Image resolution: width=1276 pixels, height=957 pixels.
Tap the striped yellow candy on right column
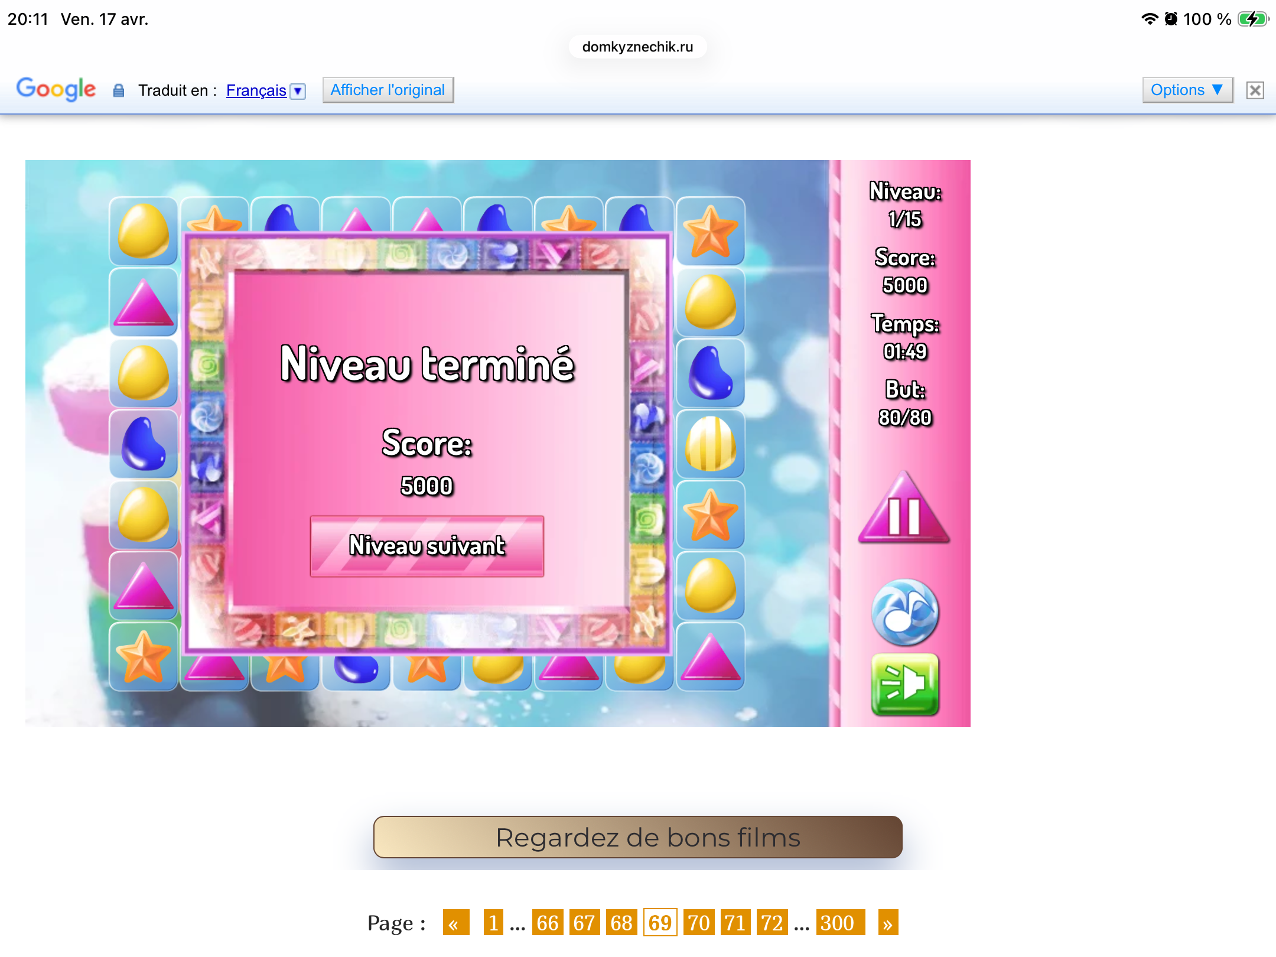[710, 444]
